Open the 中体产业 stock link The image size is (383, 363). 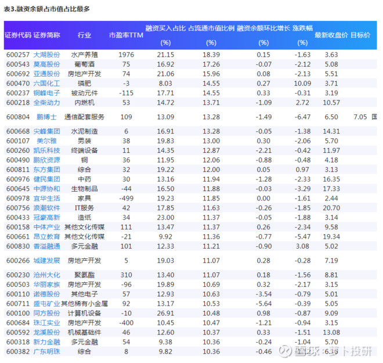[46, 227]
